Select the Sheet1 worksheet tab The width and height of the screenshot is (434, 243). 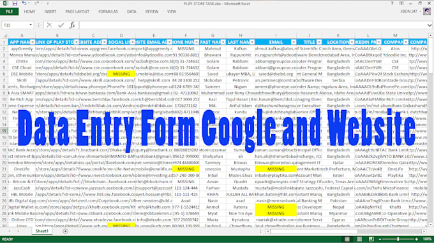41,231
